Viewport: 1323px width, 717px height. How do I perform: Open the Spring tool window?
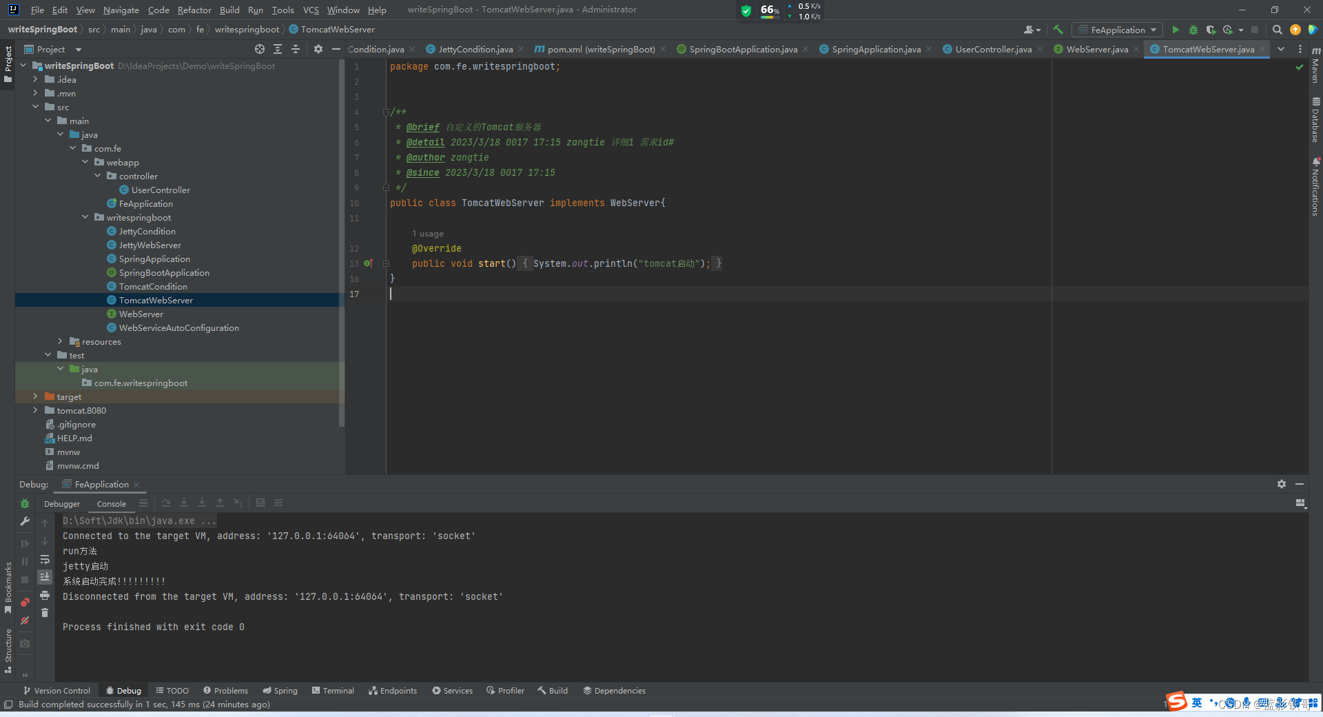(280, 690)
